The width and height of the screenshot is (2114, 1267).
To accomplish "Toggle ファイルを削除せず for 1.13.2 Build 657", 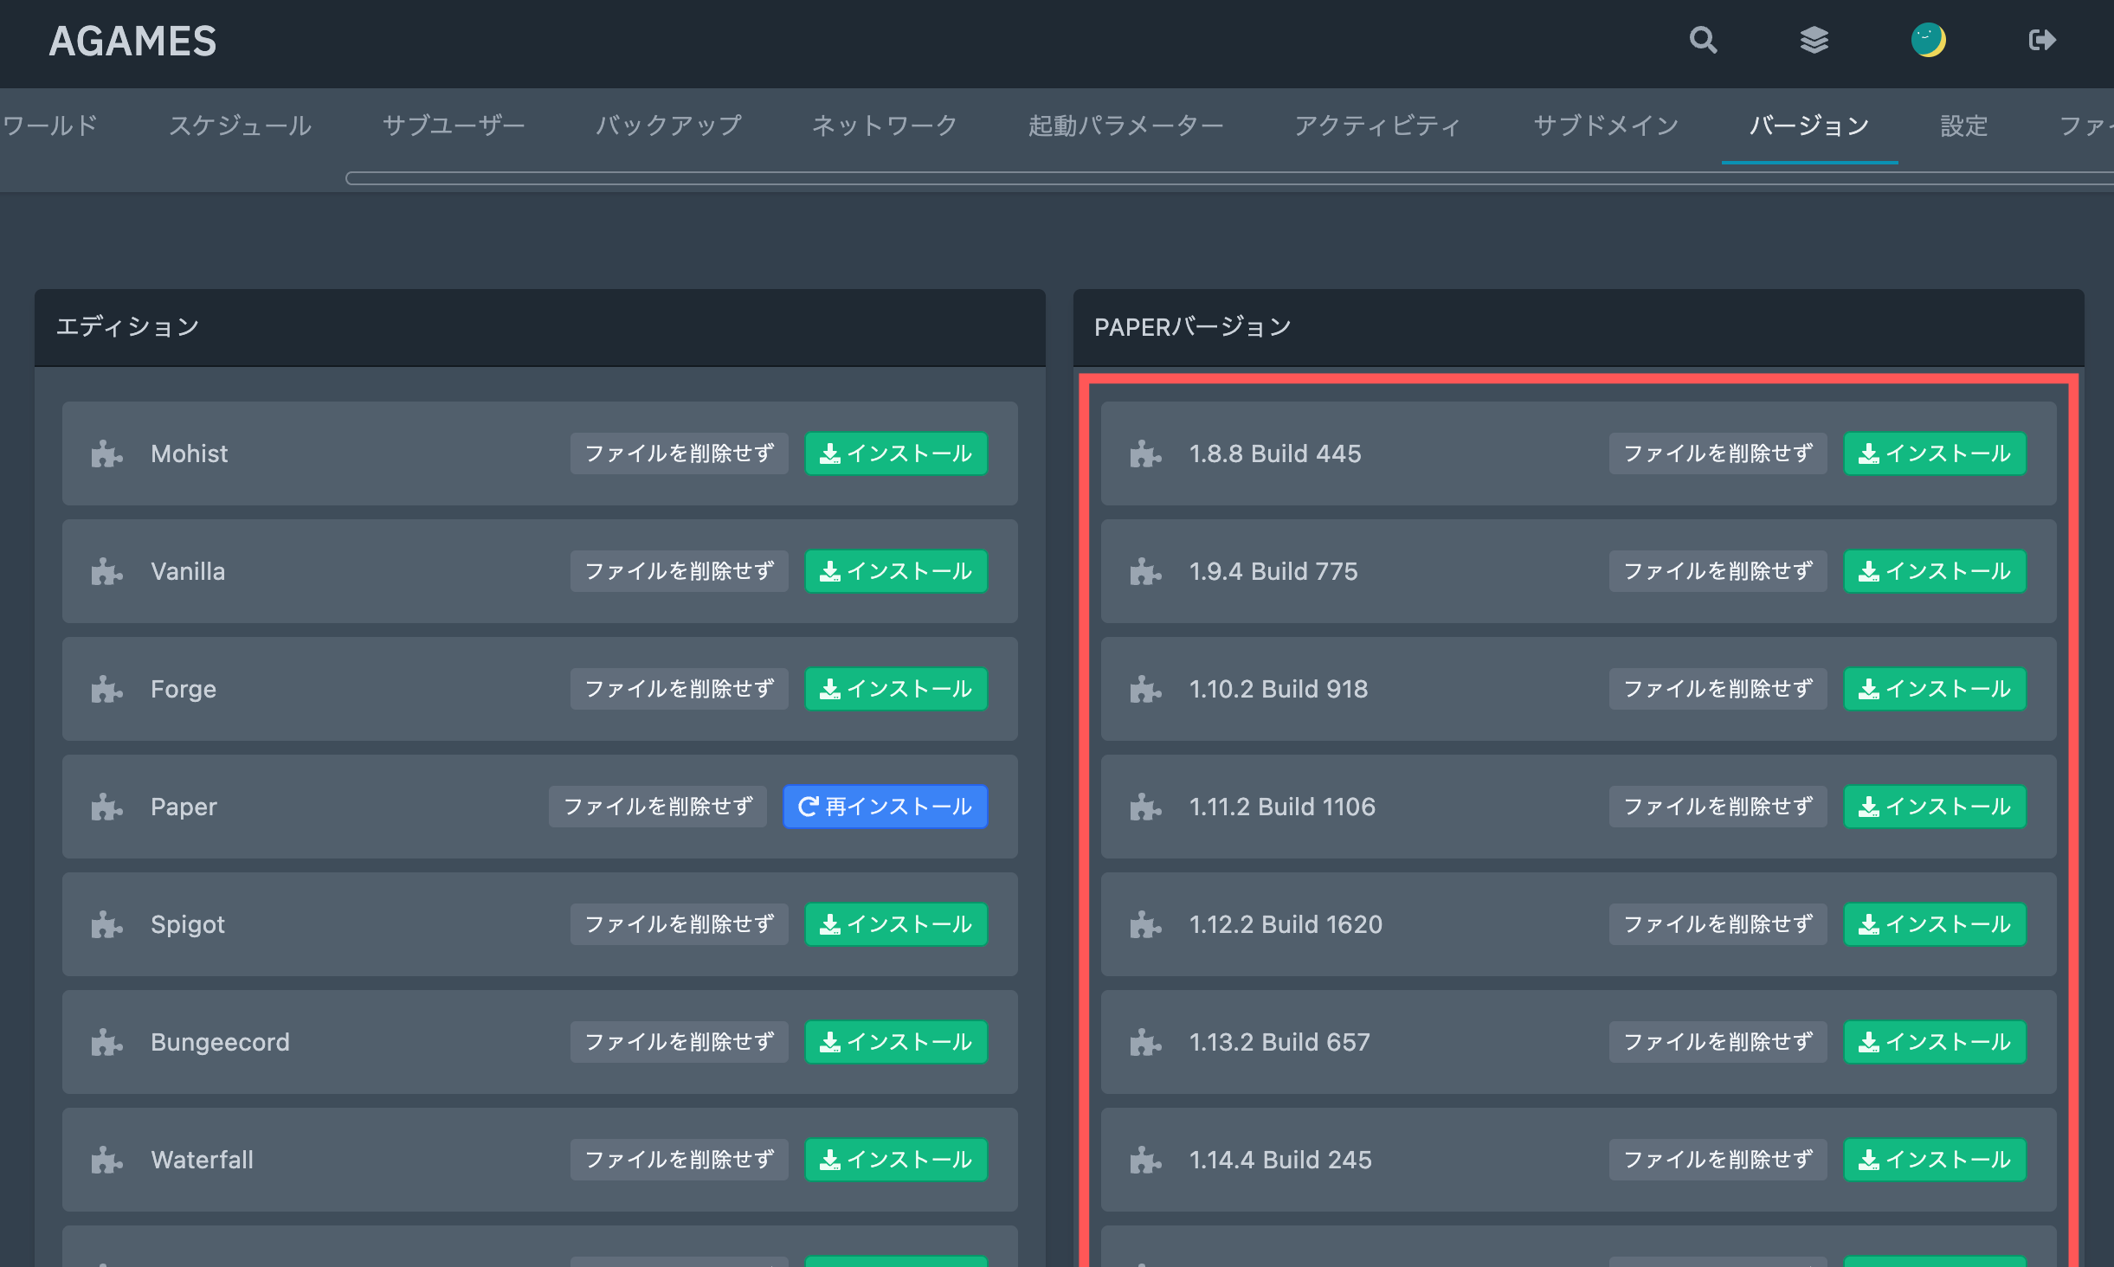I will coord(1718,1042).
